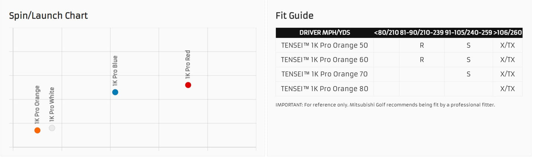
Task: Click the IMPORTANT fitter recommendation note
Action: [385, 105]
